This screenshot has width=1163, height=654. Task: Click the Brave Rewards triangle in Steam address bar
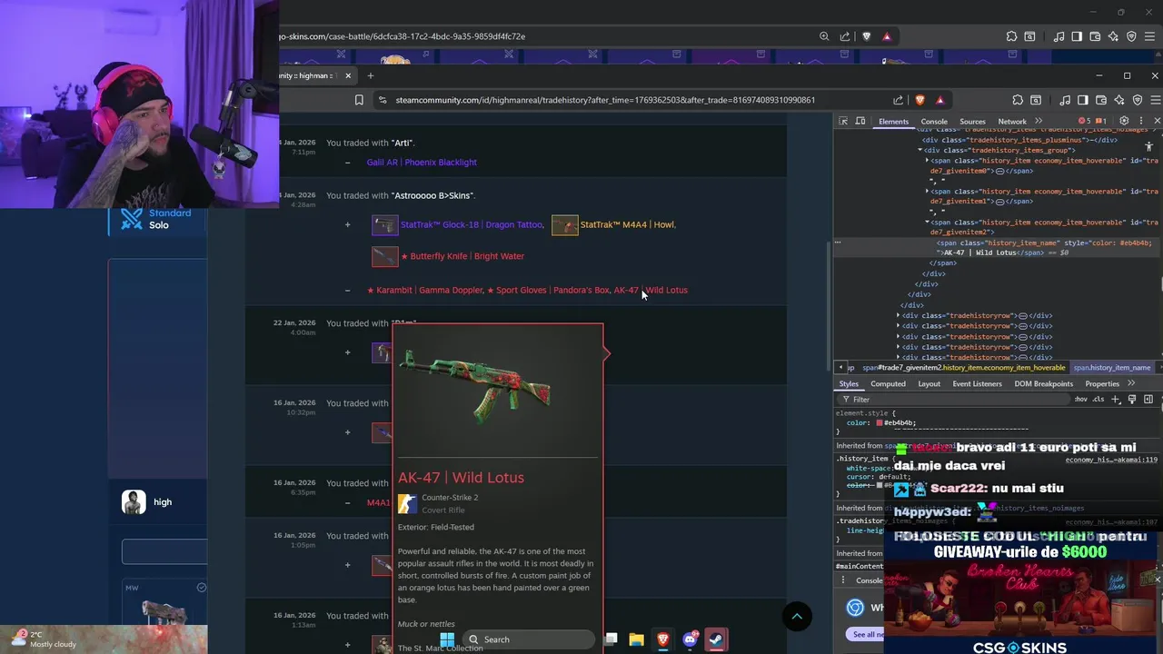[x=939, y=100]
